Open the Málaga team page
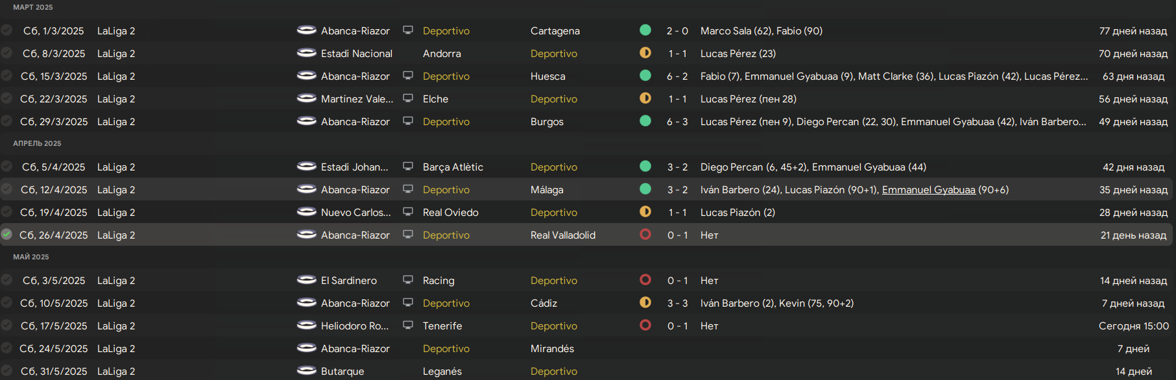This screenshot has height=380, width=1176. [x=547, y=189]
